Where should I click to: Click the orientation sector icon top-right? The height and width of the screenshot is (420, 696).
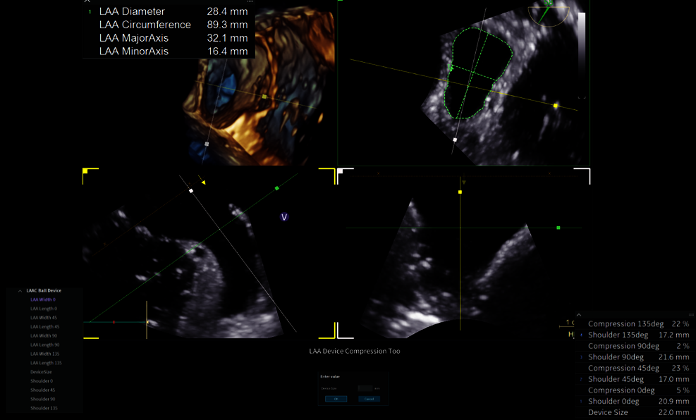pos(547,13)
